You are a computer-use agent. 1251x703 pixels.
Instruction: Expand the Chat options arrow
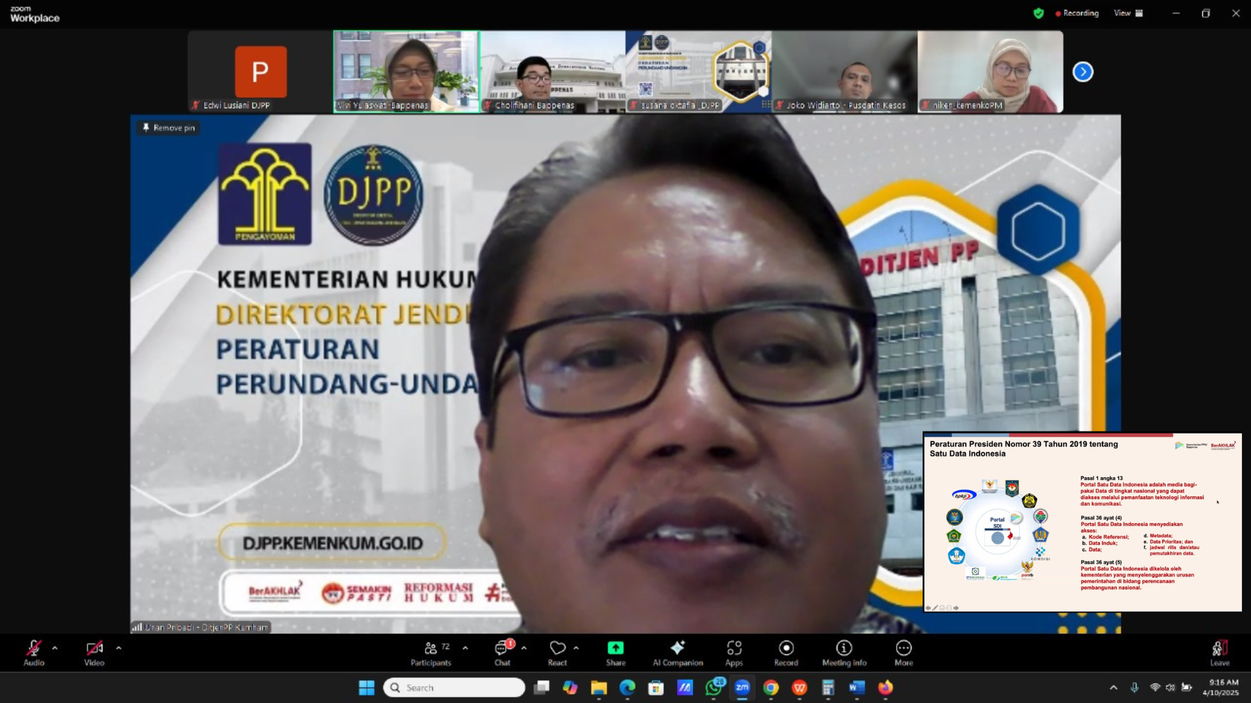point(524,648)
